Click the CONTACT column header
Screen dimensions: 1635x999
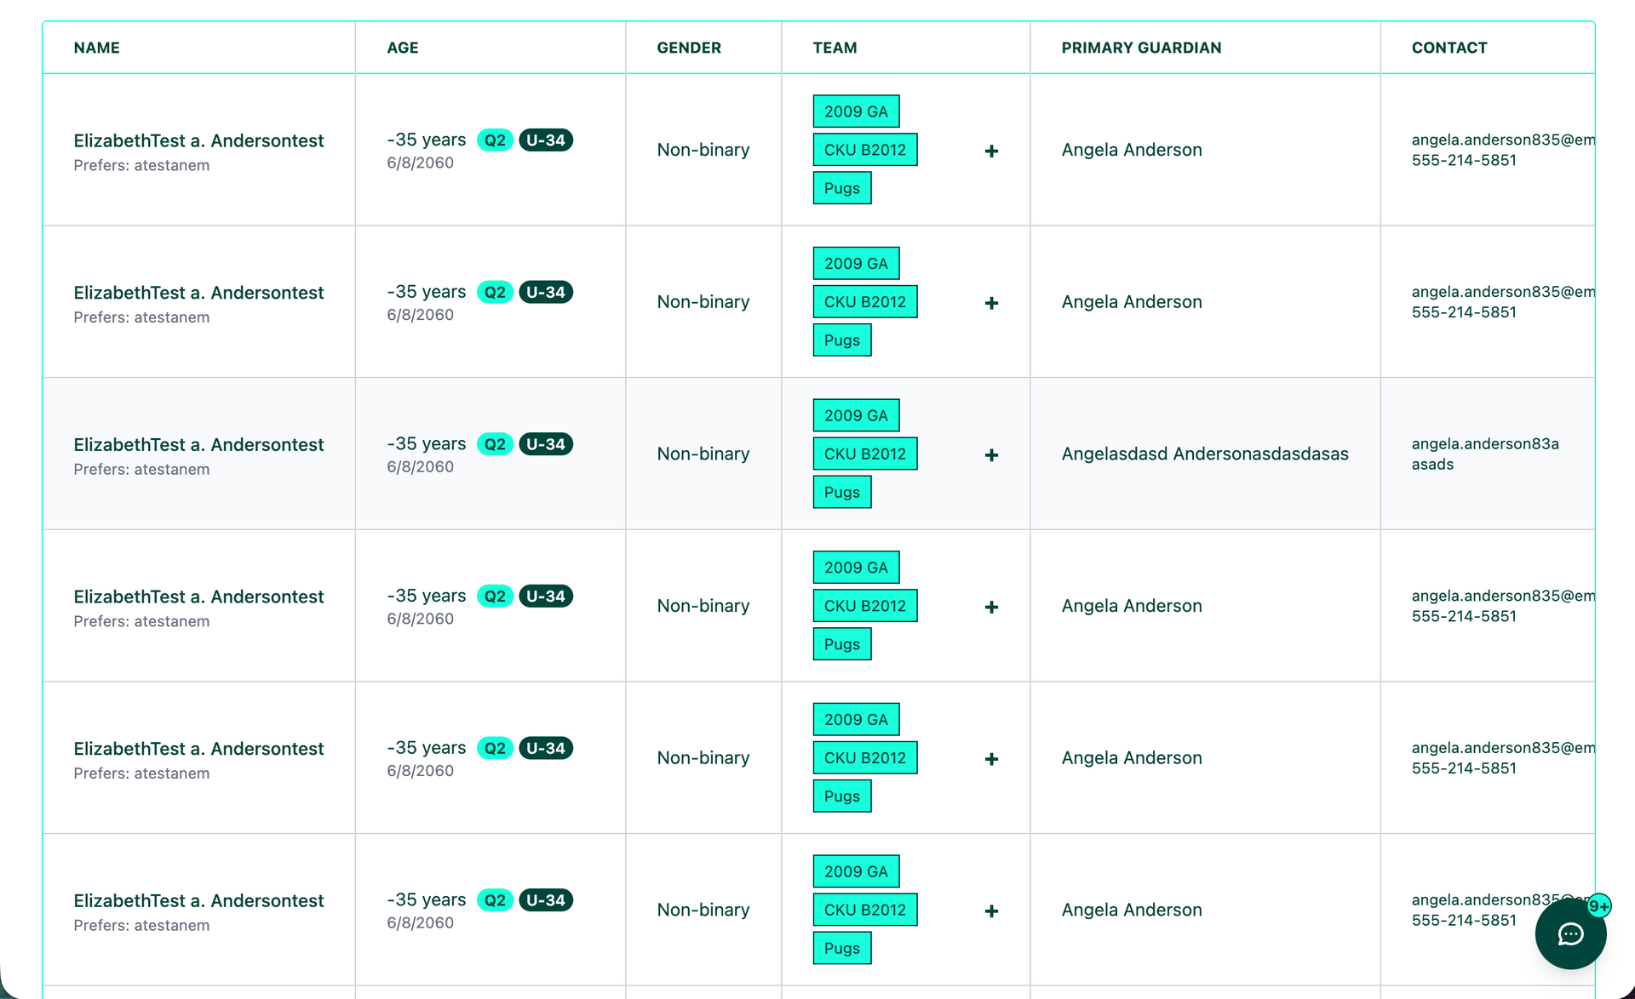pyautogui.click(x=1449, y=48)
